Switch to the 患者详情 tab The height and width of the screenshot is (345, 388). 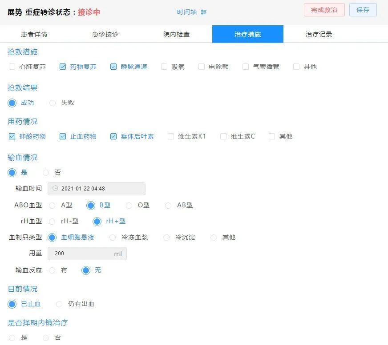pyautogui.click(x=34, y=34)
